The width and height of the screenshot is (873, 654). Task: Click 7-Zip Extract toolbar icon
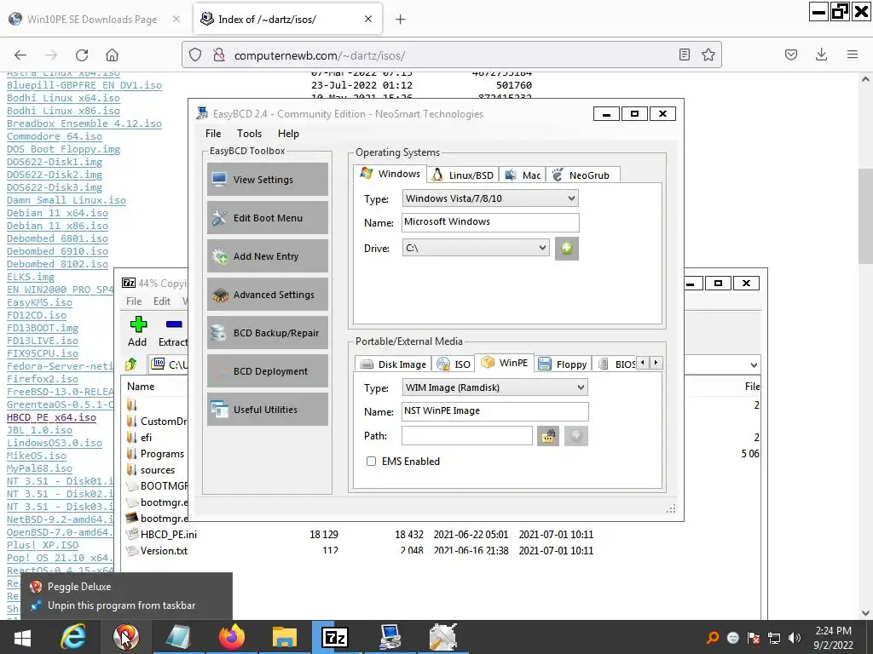(173, 332)
